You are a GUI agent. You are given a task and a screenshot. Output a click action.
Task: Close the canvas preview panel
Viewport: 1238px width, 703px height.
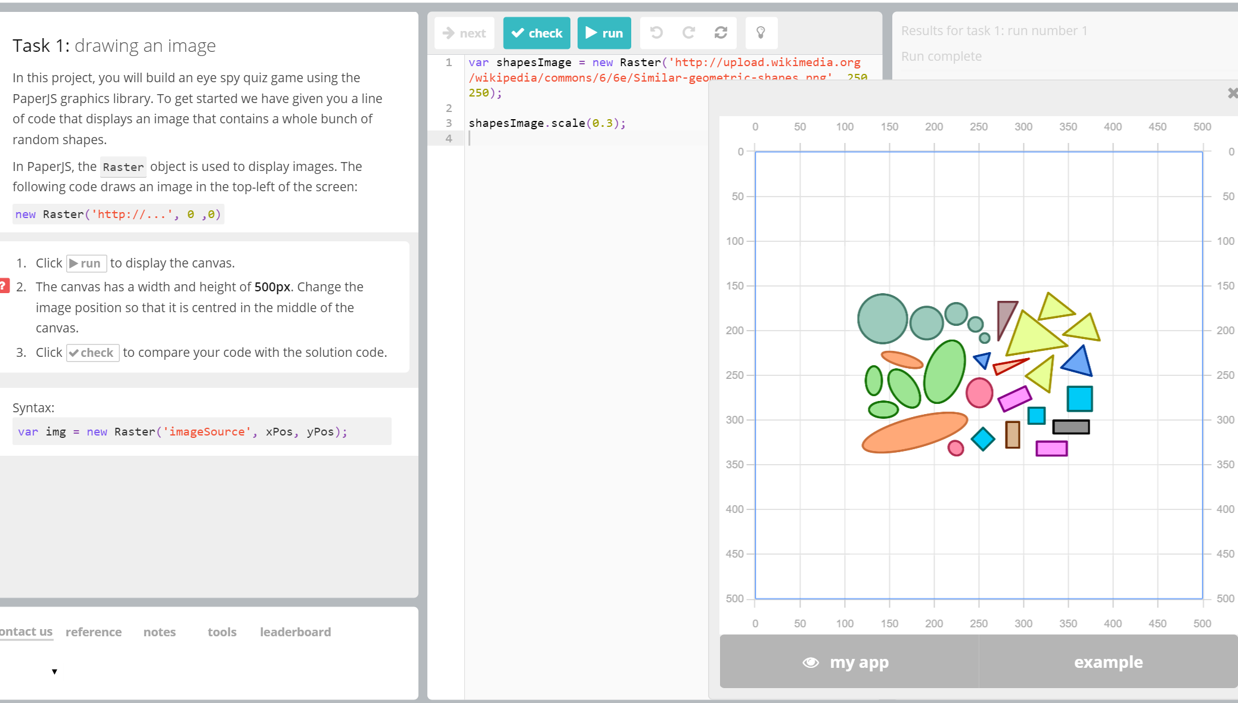click(1232, 93)
